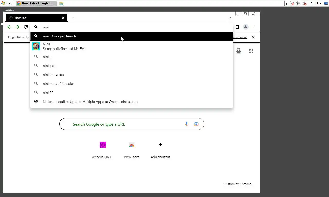This screenshot has height=197, width=329.
Task: Open Chrome's three-dot menu
Action: [254, 27]
